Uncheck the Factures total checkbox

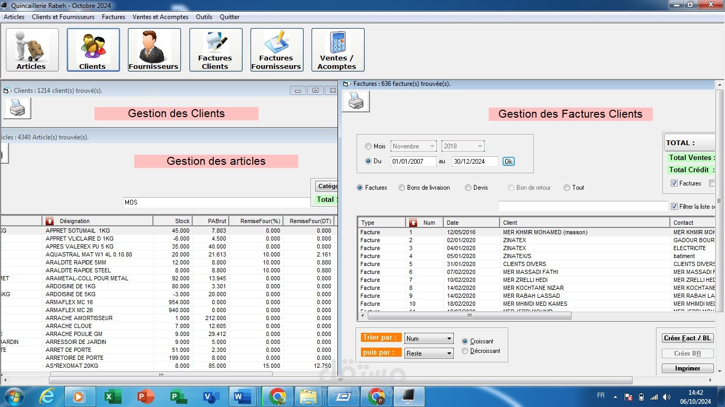674,183
